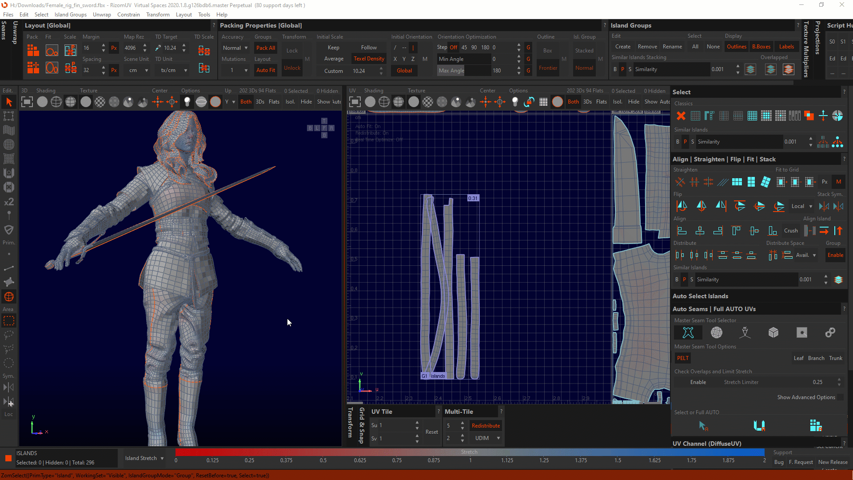Toggle Global orientation in Packing Properties
The image size is (853, 480).
(x=404, y=71)
